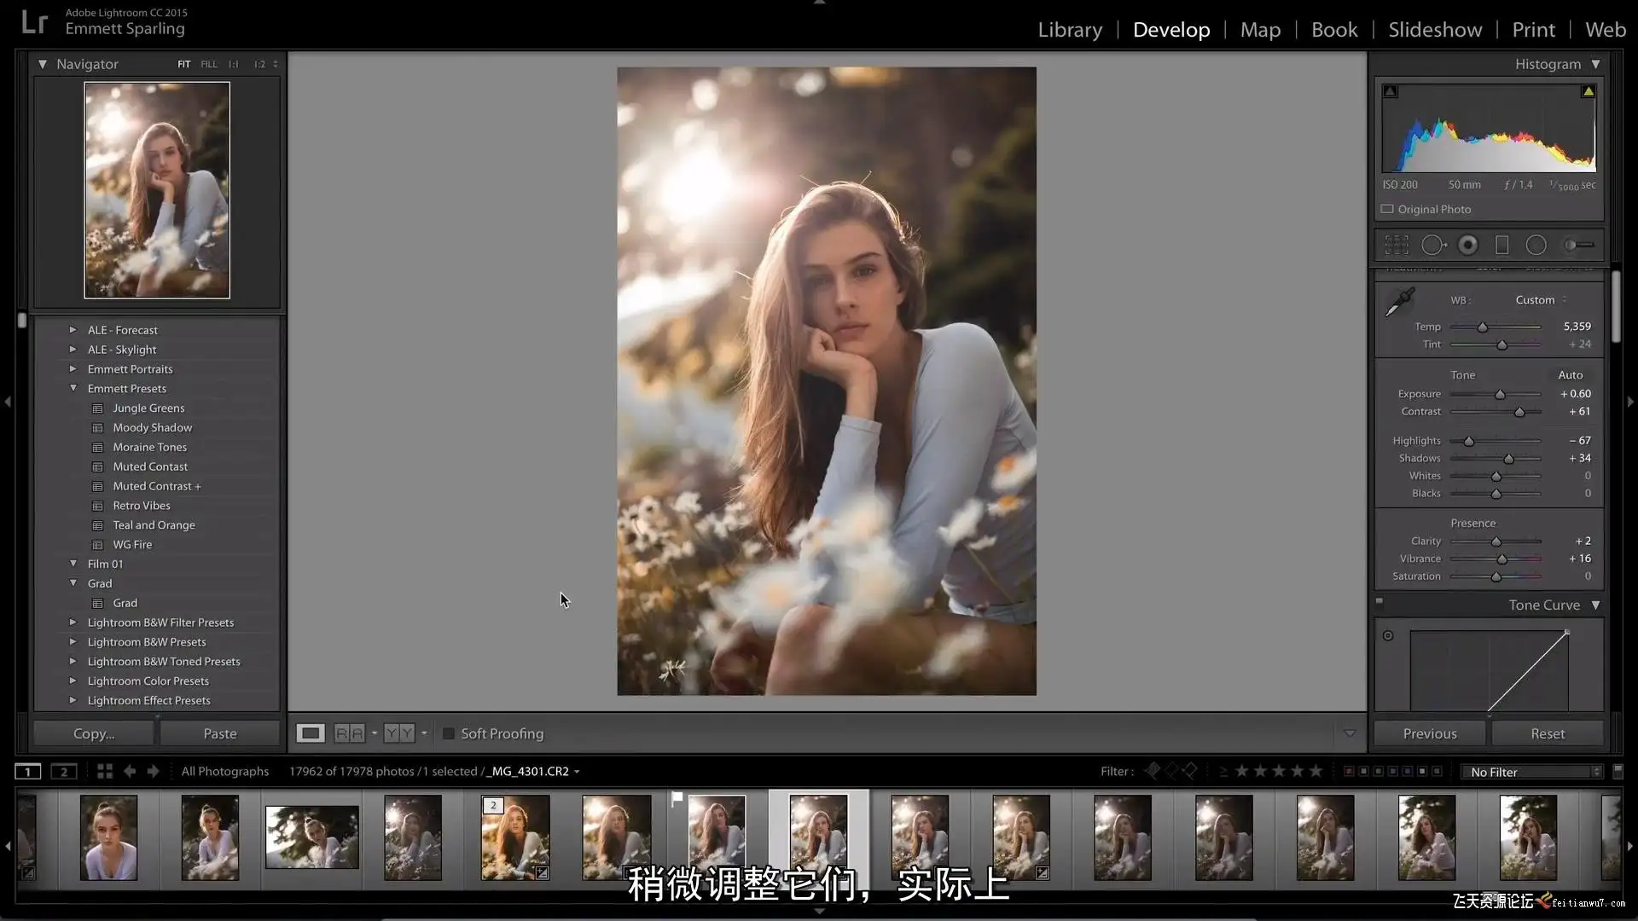Viewport: 1638px width, 921px height.
Task: Select the Graduated Filter tool
Action: (1501, 246)
